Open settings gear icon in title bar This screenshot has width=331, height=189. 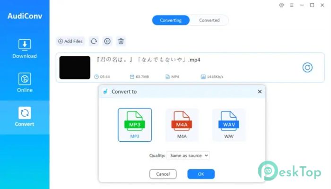click(x=281, y=5)
